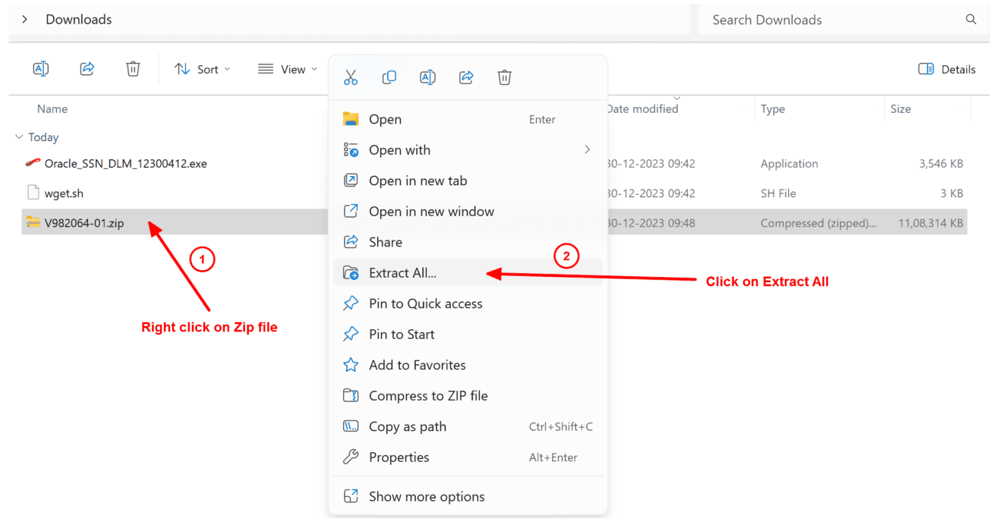The width and height of the screenshot is (1002, 531).
Task: Select the Rename icon on the toolbar
Action: [40, 68]
